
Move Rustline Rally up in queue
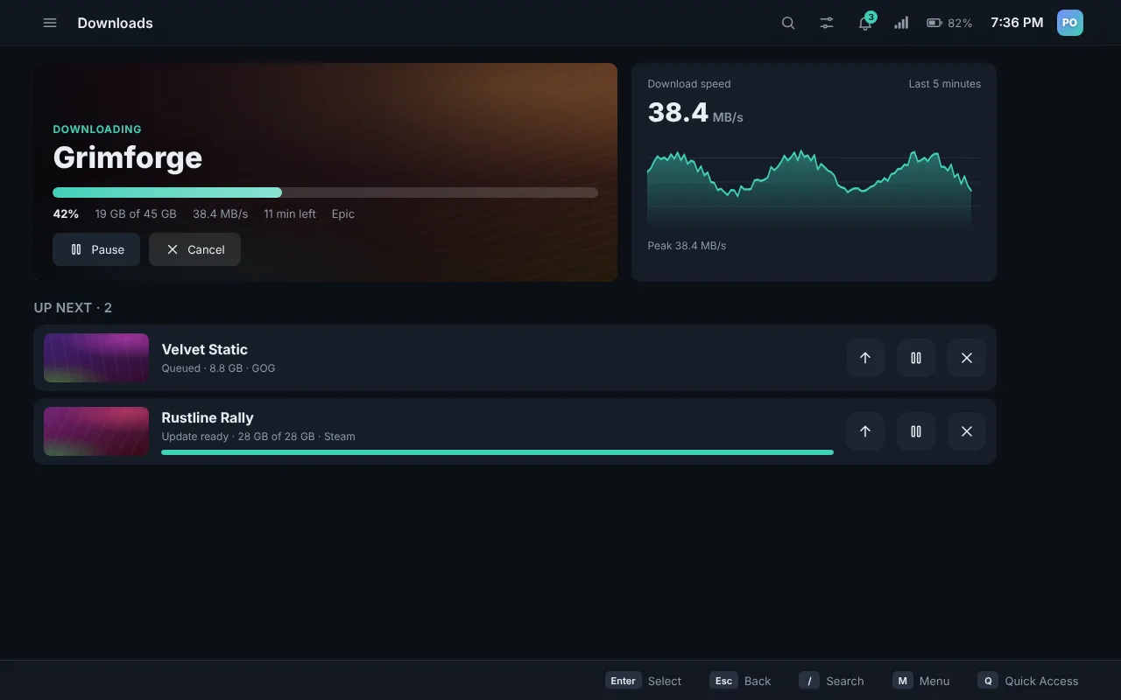pyautogui.click(x=865, y=431)
